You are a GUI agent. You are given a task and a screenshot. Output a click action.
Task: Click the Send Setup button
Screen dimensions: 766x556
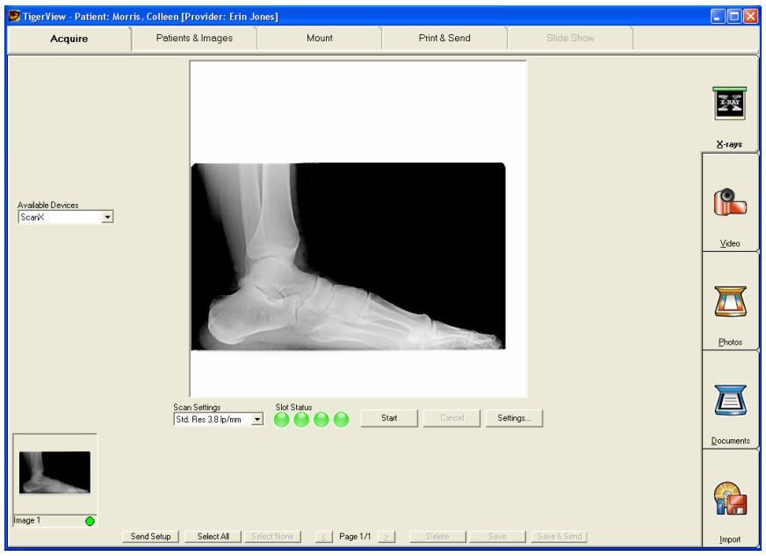coord(149,538)
